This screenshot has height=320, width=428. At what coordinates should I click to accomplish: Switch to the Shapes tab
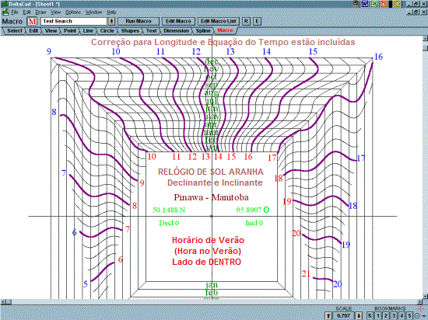(x=130, y=31)
